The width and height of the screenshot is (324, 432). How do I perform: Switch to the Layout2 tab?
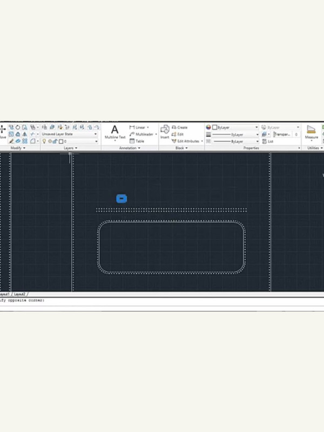pyautogui.click(x=19, y=294)
